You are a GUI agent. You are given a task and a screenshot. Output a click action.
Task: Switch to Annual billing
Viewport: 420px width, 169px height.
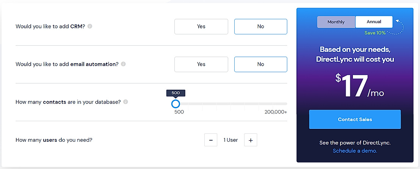[374, 22]
